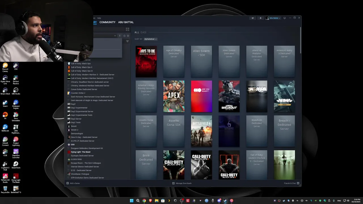Open Apex Legends game tile
This screenshot has height=204, width=363.
coord(174,96)
